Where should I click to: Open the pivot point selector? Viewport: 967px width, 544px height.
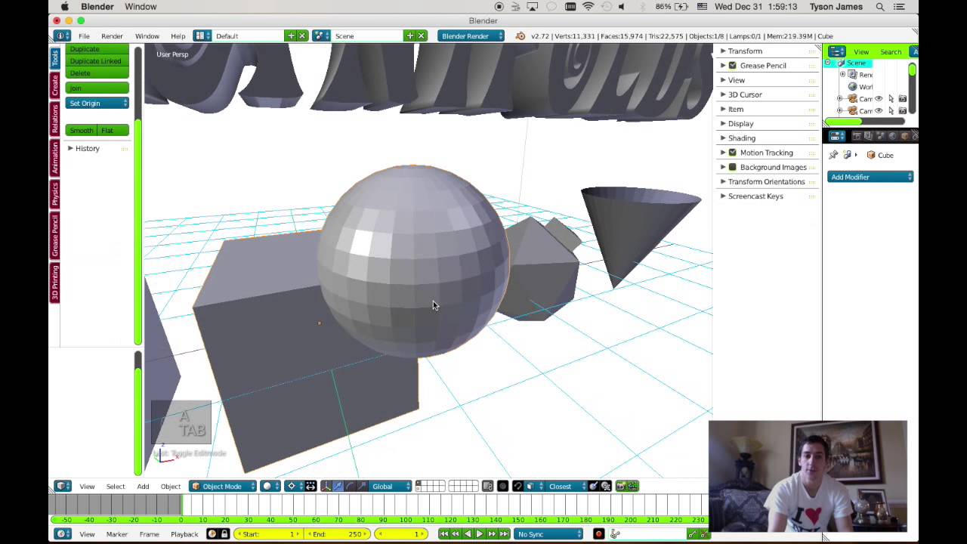295,487
